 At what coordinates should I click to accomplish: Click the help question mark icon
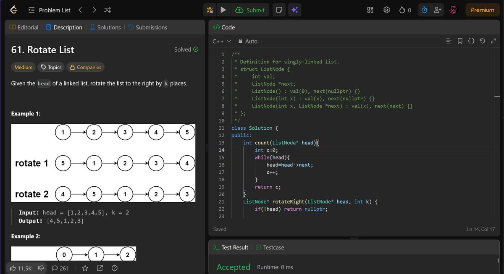tap(114, 268)
